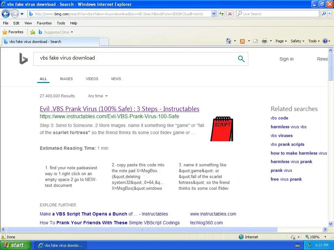This screenshot has height=250, width=334.
Task: Click the horizontal scrollbar right arrow
Action: [x=325, y=229]
